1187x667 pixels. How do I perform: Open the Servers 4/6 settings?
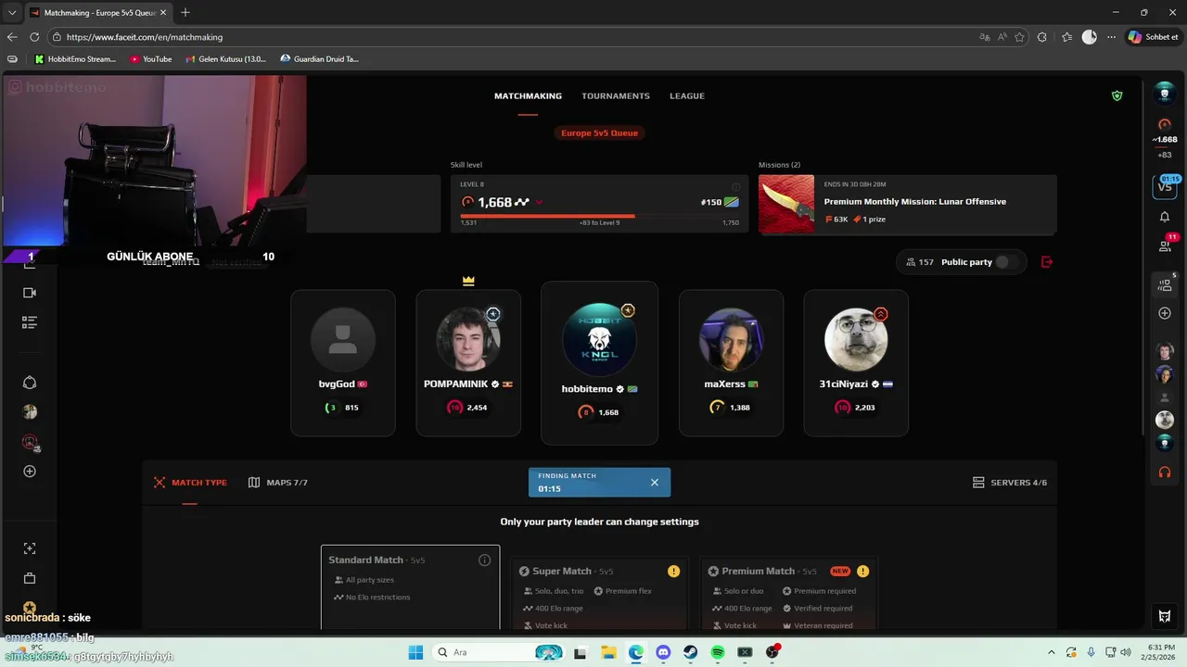pyautogui.click(x=1009, y=483)
